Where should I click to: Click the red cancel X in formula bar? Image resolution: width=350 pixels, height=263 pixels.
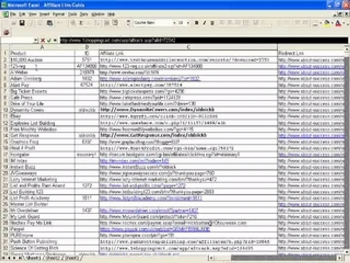coord(43,40)
